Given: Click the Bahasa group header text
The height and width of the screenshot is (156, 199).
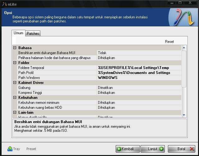Looking at the screenshot, I should coord(25,48).
